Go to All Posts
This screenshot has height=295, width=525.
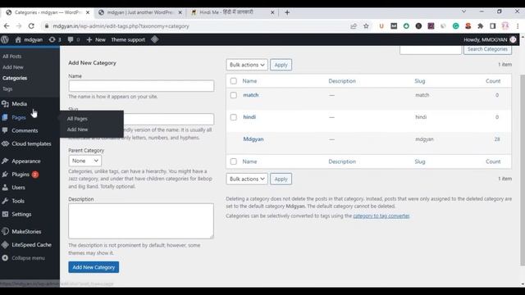point(12,57)
